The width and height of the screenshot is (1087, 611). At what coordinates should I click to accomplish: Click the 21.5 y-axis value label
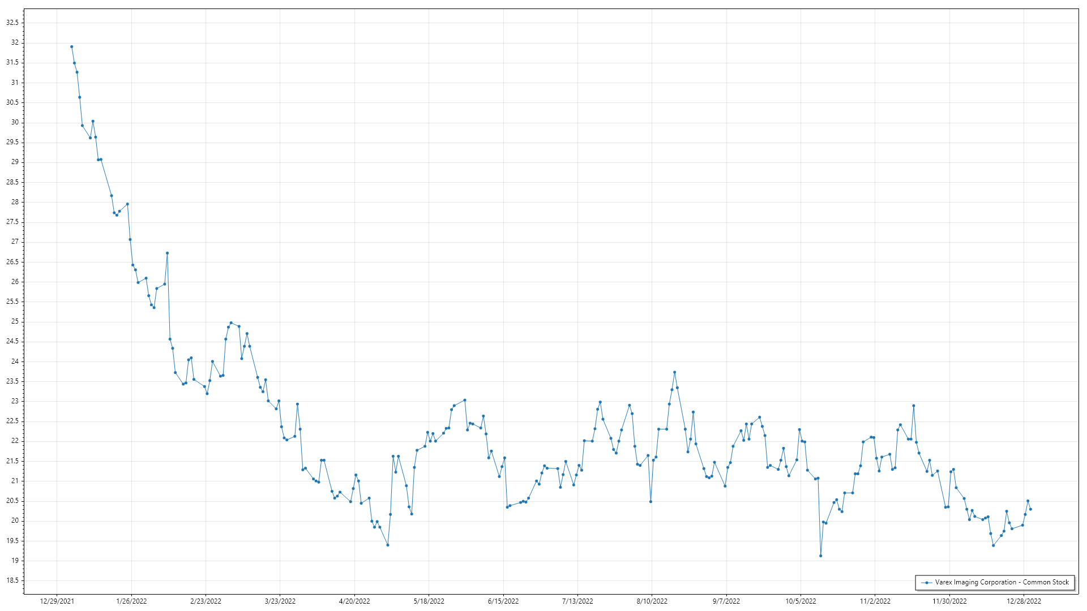(12, 461)
